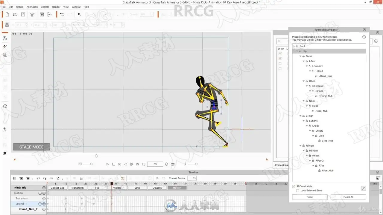This screenshot has height=215, width=383.
Task: Click the export arrow icon in the top toolbar
Action: [x=50, y=14]
